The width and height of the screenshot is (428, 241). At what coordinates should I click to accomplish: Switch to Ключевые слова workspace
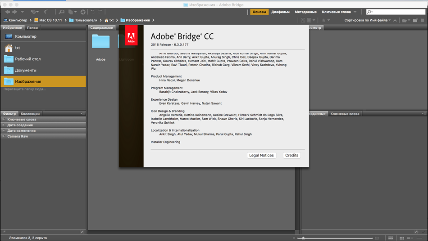point(336,12)
